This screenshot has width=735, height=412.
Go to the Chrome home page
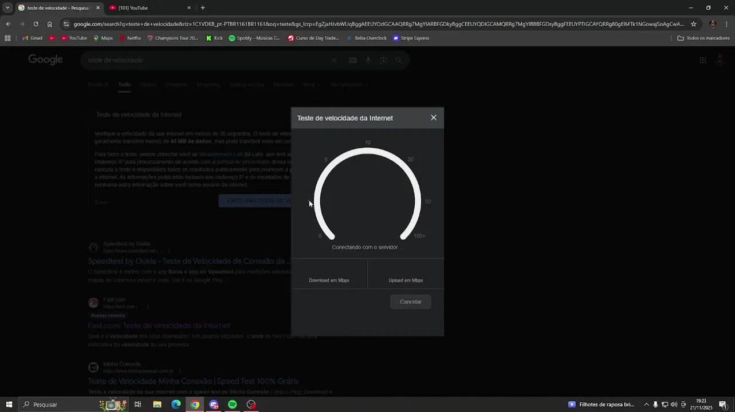pyautogui.click(x=50, y=24)
